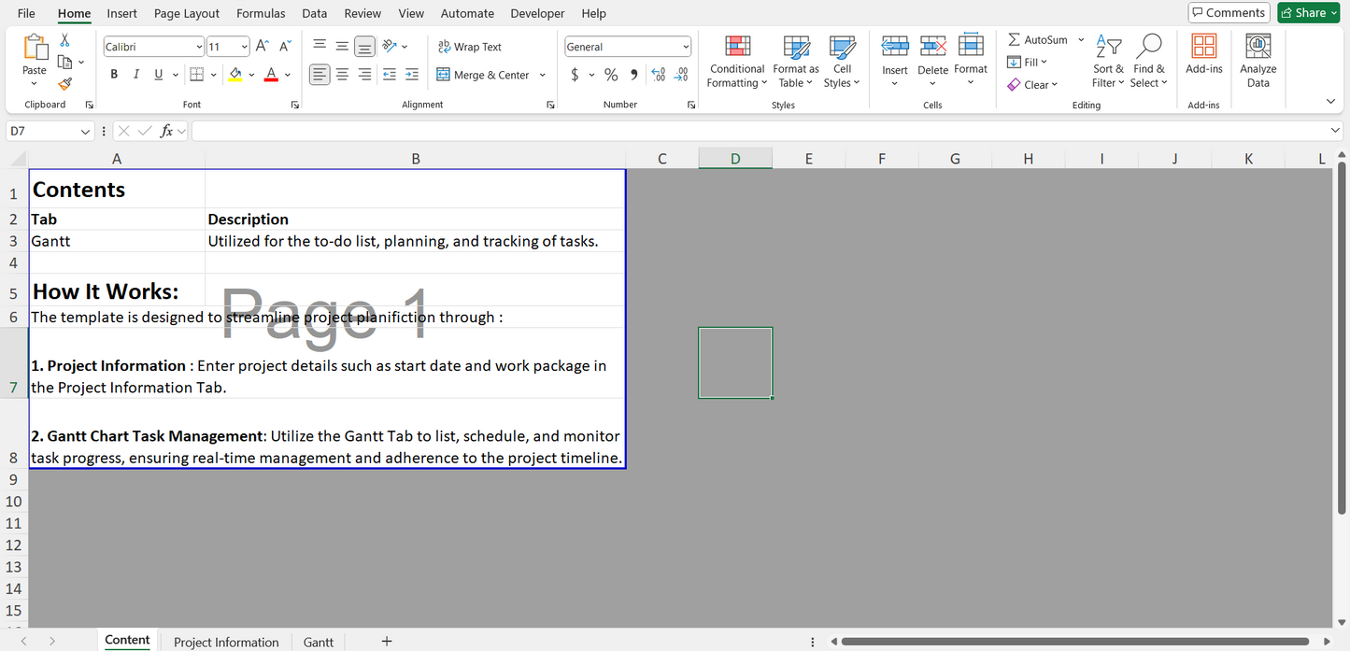Screen dimensions: 1350x651
Task: Click the Percent Style icon
Action: coord(611,75)
